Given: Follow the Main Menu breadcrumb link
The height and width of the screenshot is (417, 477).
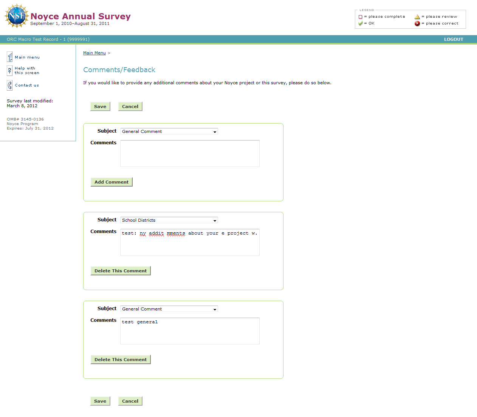Looking at the screenshot, I should pos(94,53).
